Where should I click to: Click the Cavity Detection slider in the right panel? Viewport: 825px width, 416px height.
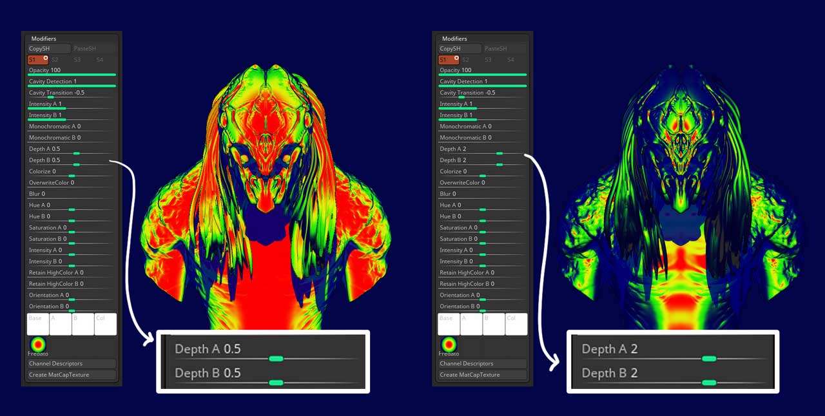[482, 82]
